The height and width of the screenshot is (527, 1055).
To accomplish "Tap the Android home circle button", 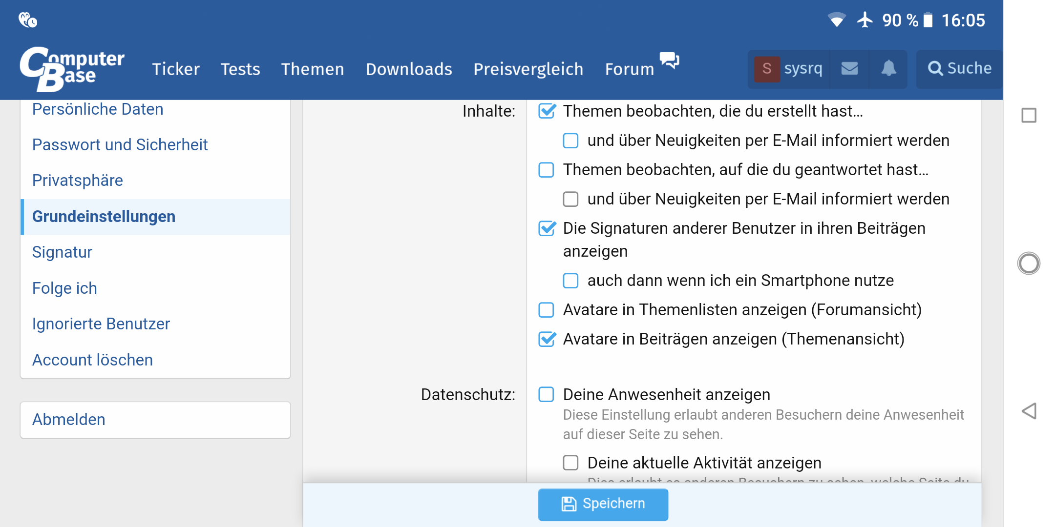I will click(1029, 263).
